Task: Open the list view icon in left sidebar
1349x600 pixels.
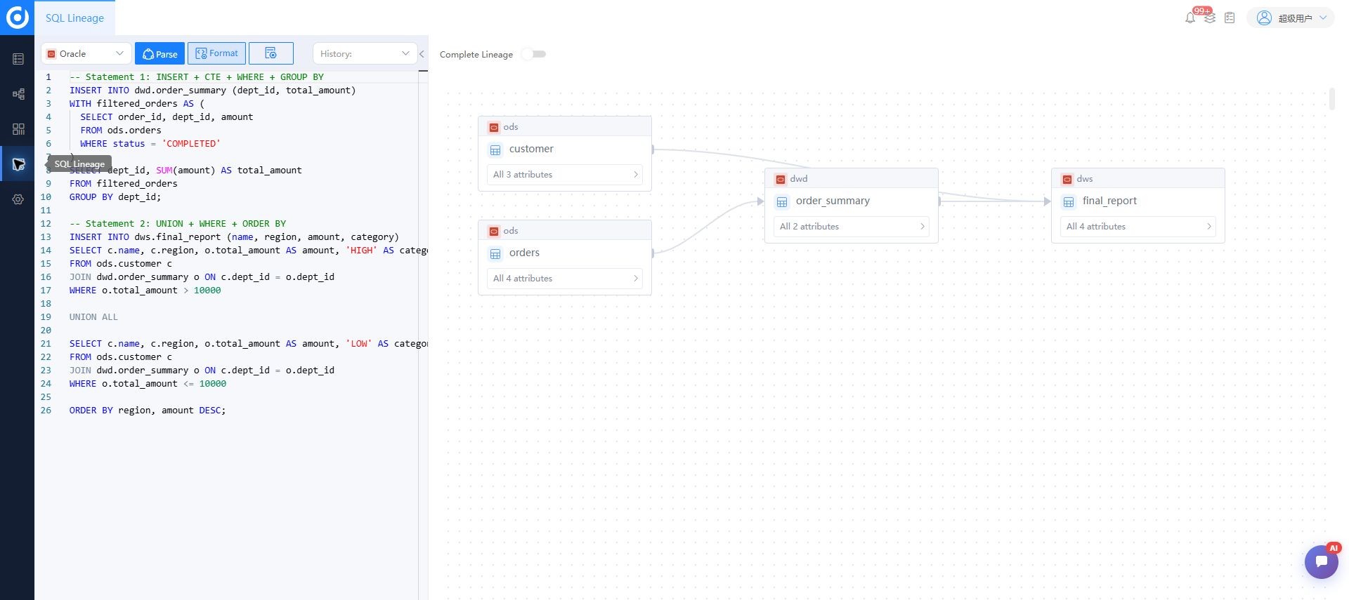Action: 18,59
